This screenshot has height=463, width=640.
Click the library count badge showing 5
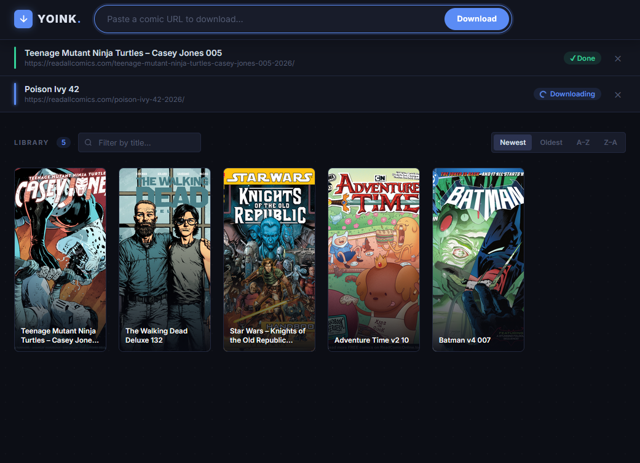click(x=63, y=142)
